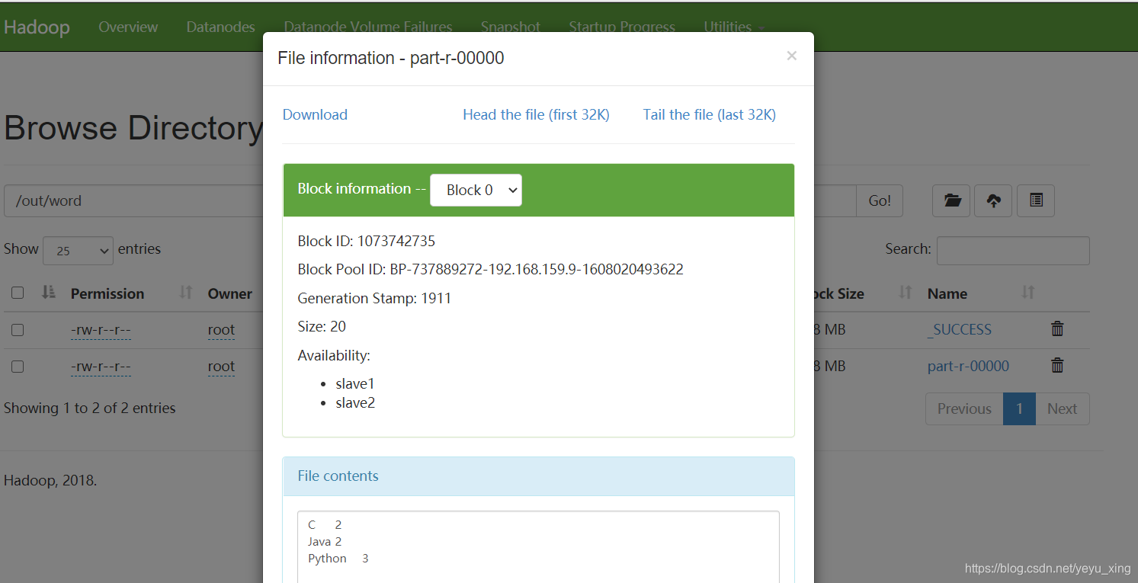This screenshot has width=1138, height=583.
Task: Click inside the File contents text area
Action: [x=538, y=546]
